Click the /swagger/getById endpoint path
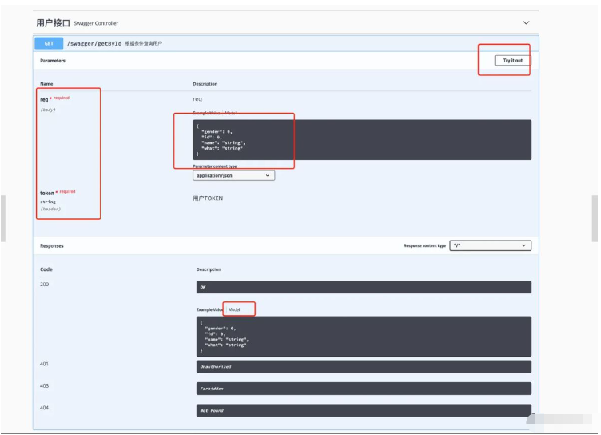 coord(94,43)
